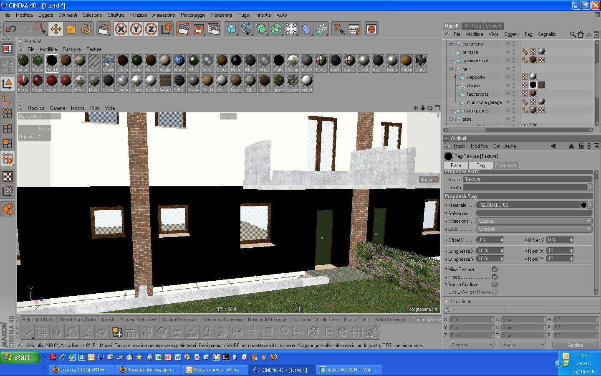Toggle the Mixa Texture checkbox
601x376 pixels.
click(495, 269)
